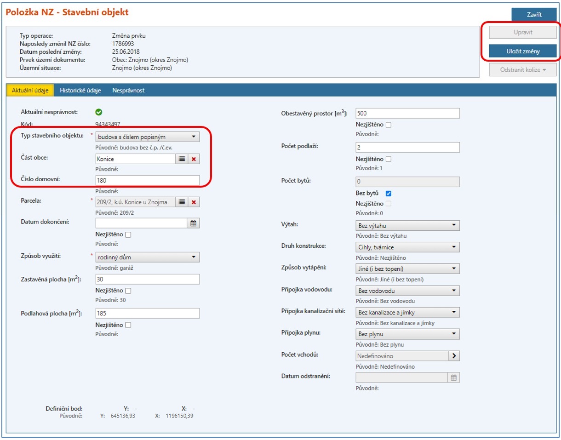The image size is (561, 440).
Task: Check Nezjištěno under Obestavěný prostor
Action: 389,125
